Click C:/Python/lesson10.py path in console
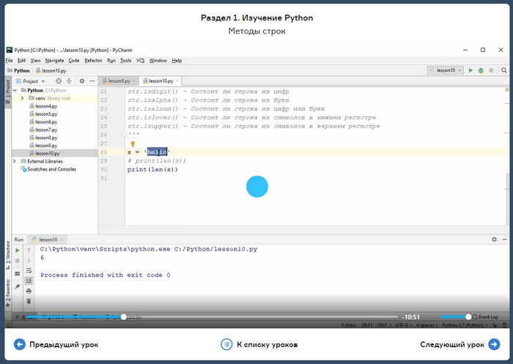This screenshot has height=364, width=513. (x=215, y=249)
